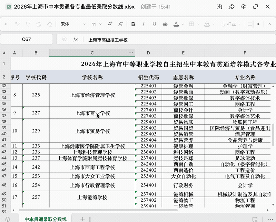Click the text alignment icon
276x222 pixels.
[x=250, y=24]
